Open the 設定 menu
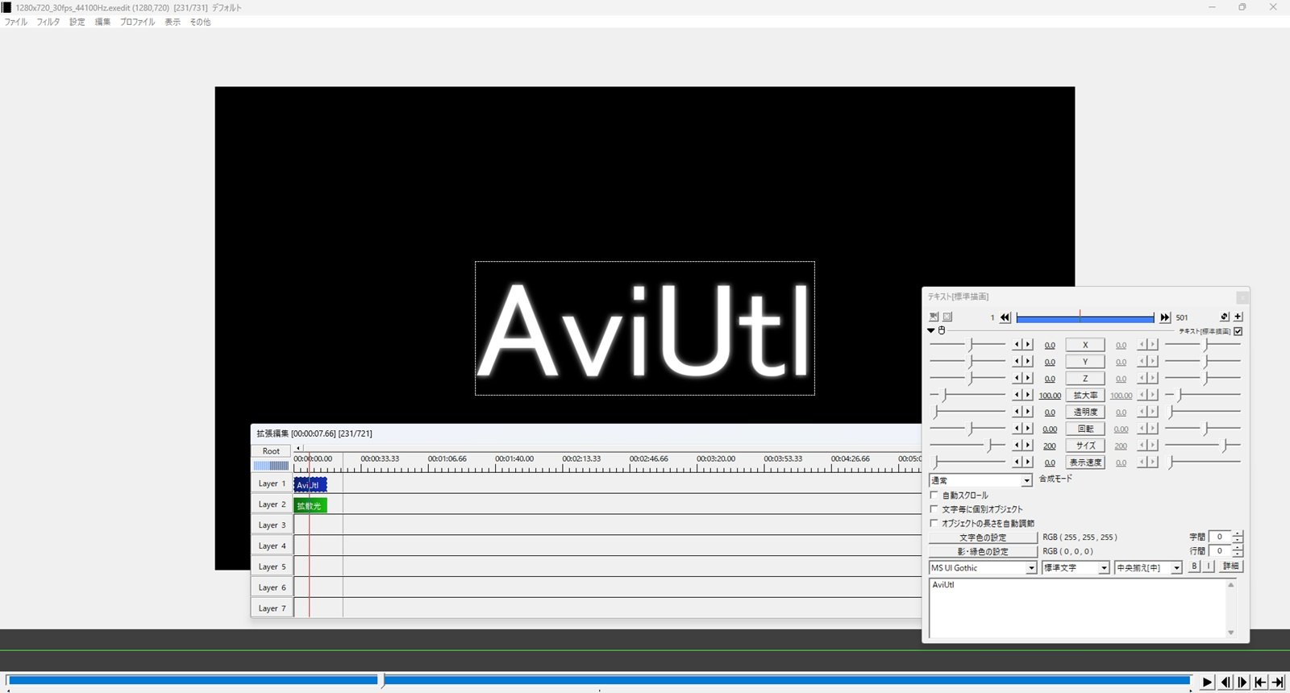The height and width of the screenshot is (693, 1290). [77, 22]
